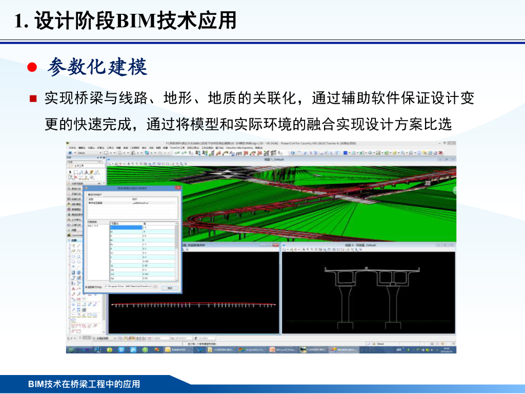Select the Place Ellipse tool
Screen dimensions: 525x394
click(79, 262)
